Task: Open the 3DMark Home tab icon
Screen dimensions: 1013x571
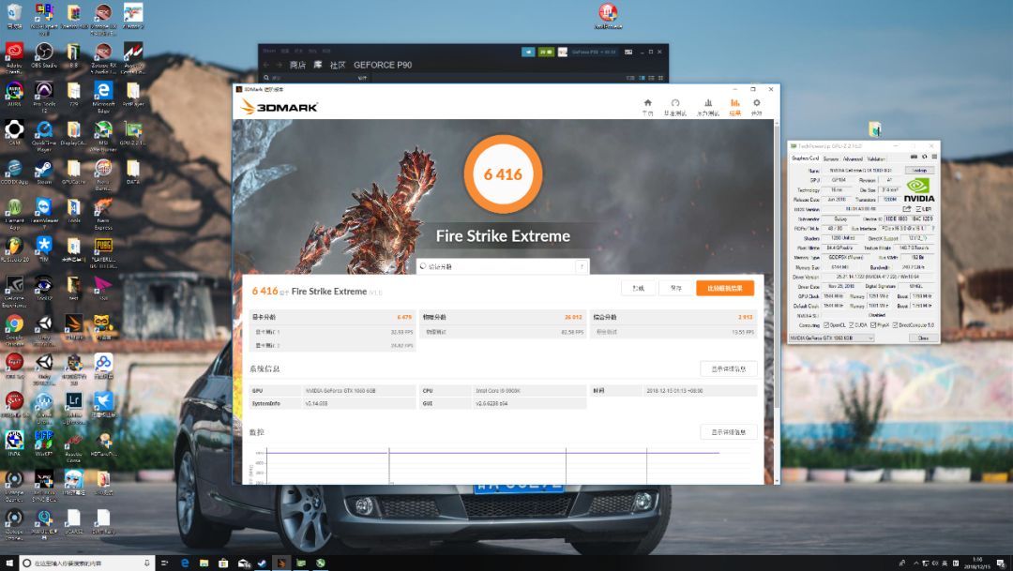Action: 647,103
